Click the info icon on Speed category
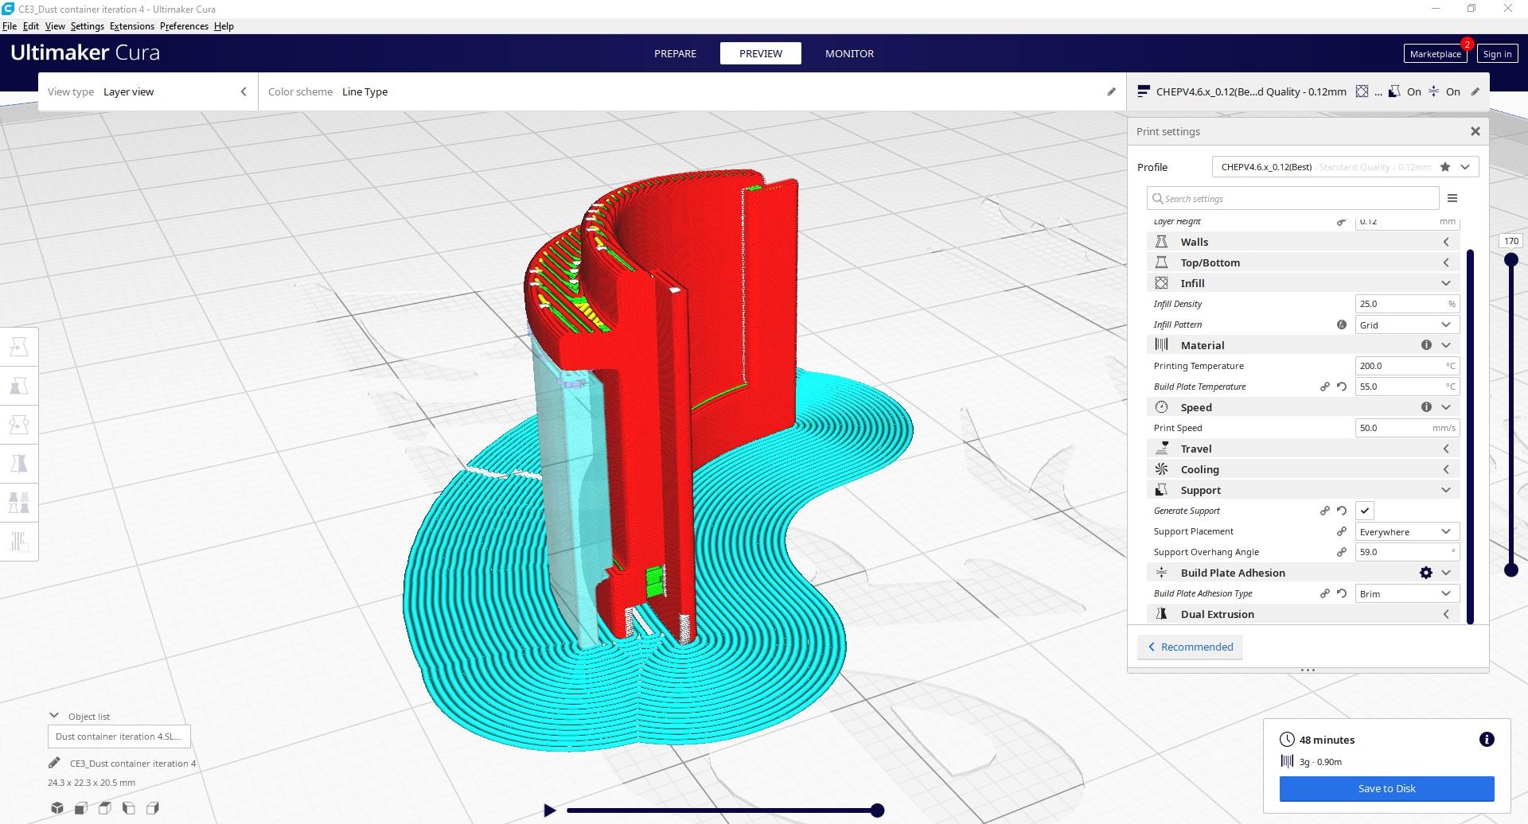Screen dimensions: 1528x824 tap(1426, 407)
